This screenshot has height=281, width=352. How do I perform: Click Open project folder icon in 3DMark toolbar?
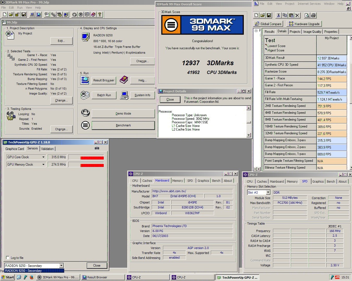click(x=11, y=15)
